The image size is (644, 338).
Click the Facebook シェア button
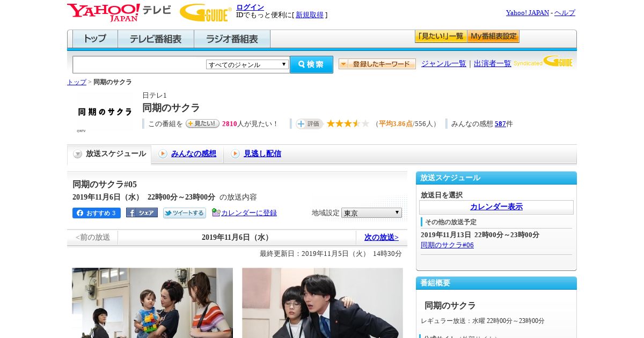(142, 212)
